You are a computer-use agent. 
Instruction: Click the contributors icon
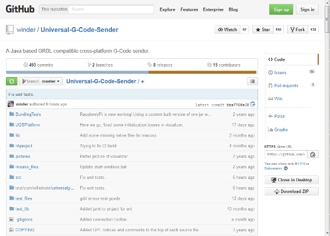209,65
